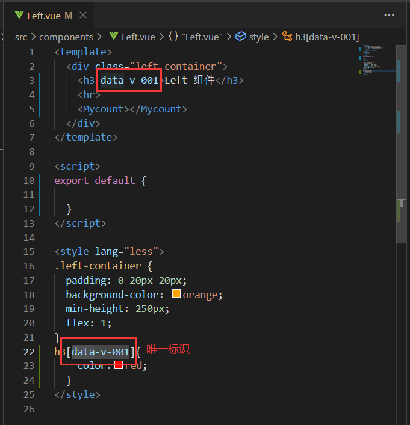Click the src breadcrumb segment

tap(21, 37)
